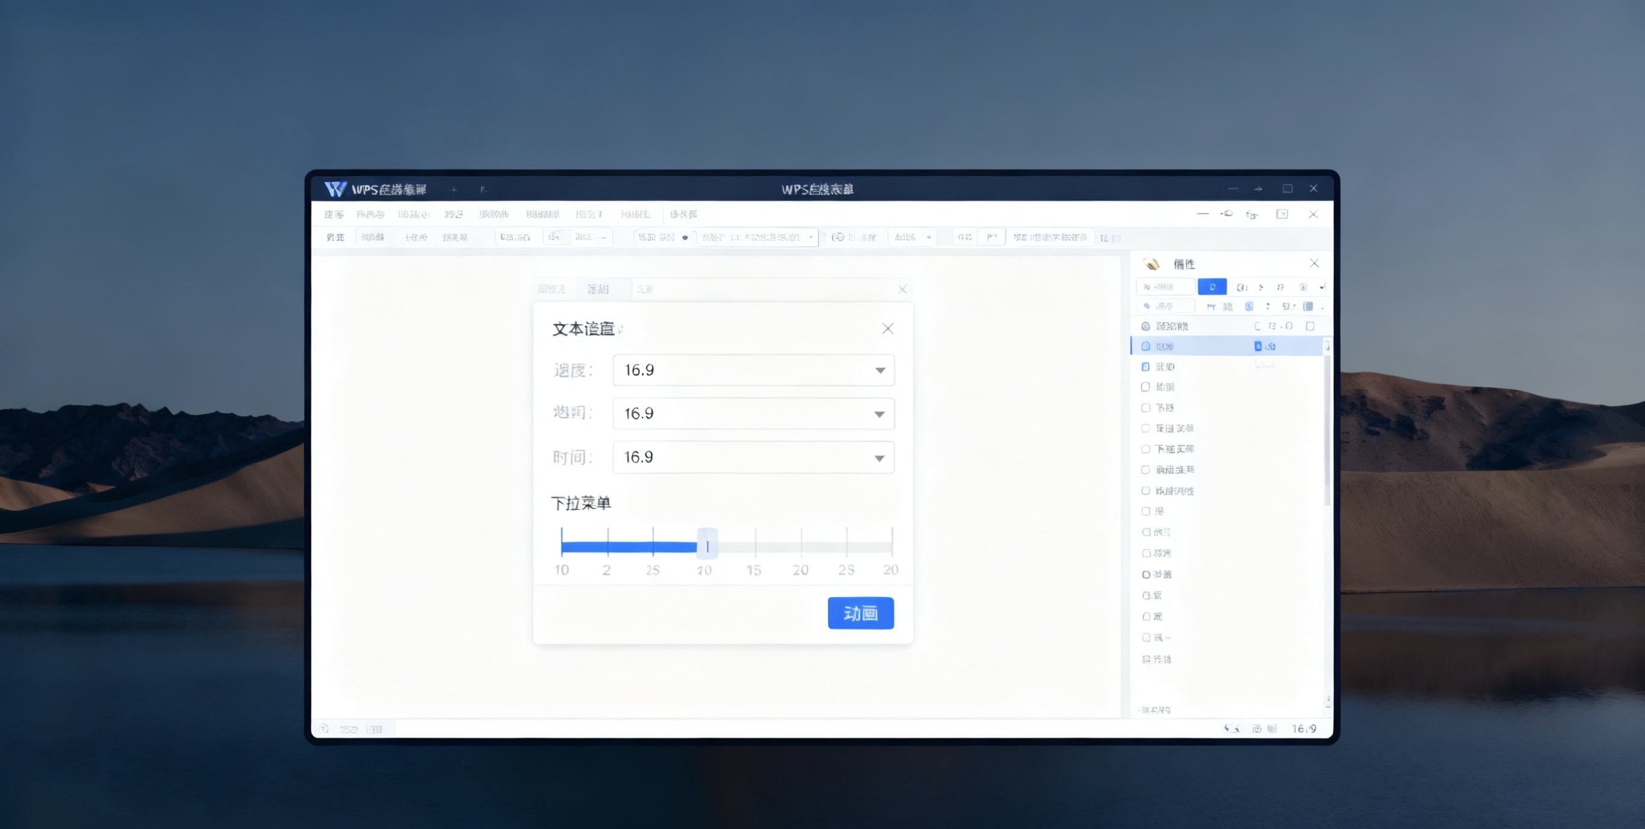The height and width of the screenshot is (829, 1645).
Task: Click the status bar icon at bottom left
Action: pyautogui.click(x=324, y=728)
